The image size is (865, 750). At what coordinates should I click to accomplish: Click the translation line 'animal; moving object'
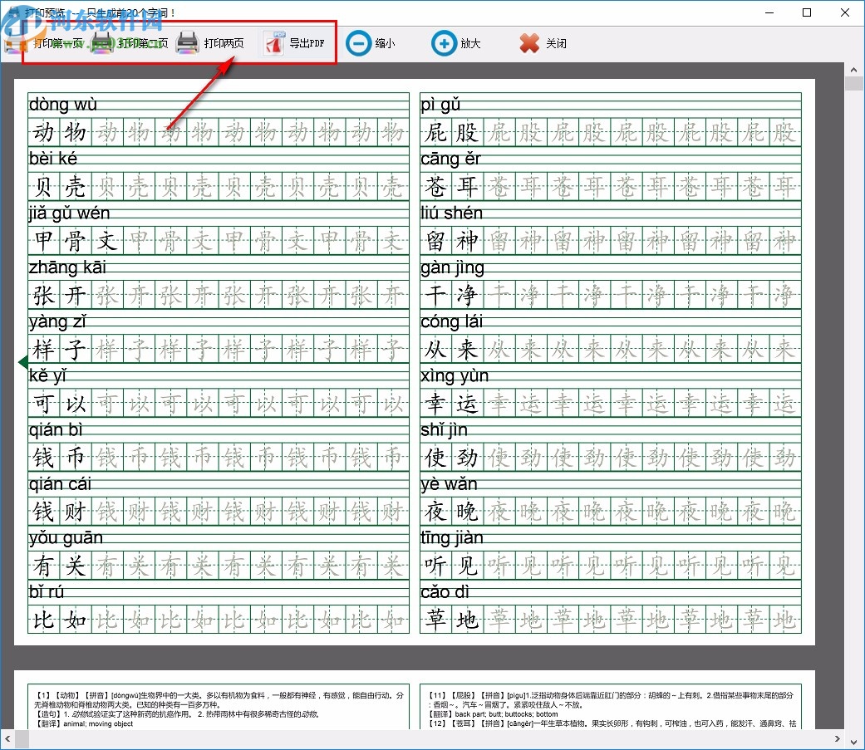98,723
